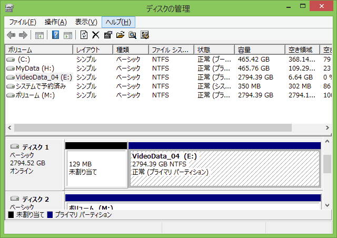Open the 操作(A) menu
337x238 pixels.
55,22
